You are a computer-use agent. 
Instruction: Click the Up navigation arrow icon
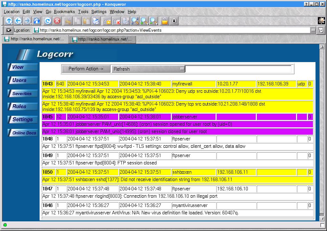coord(9,21)
